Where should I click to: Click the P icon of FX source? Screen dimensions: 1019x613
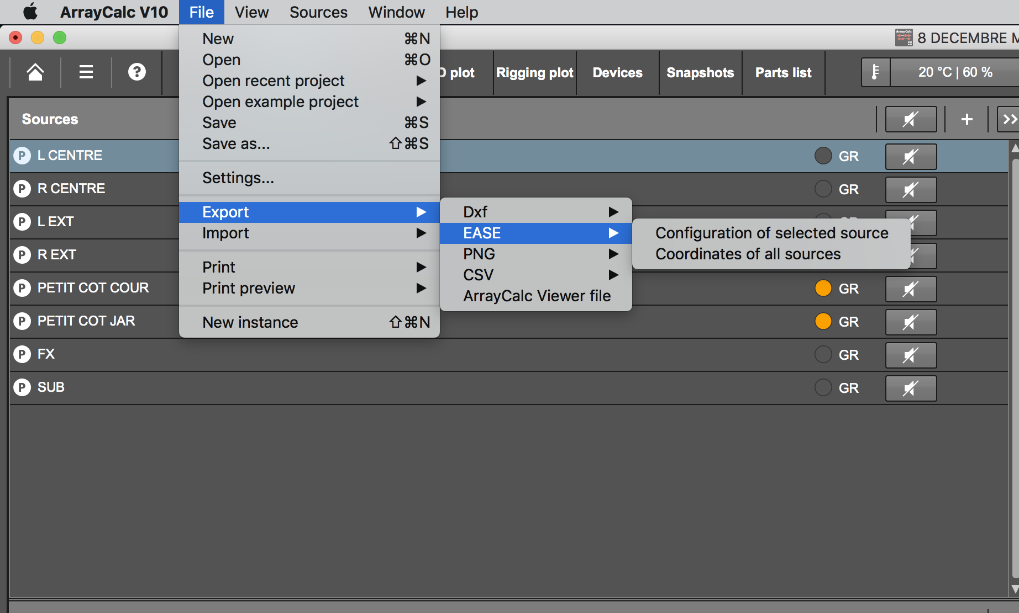tap(22, 354)
